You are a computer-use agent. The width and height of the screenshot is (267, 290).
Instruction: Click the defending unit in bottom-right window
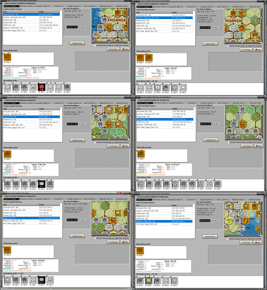(141, 250)
